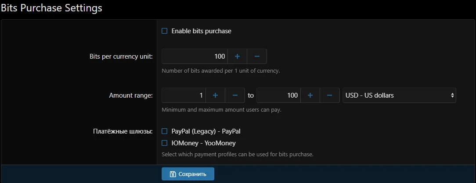Click the floppy disk save icon

[173, 174]
